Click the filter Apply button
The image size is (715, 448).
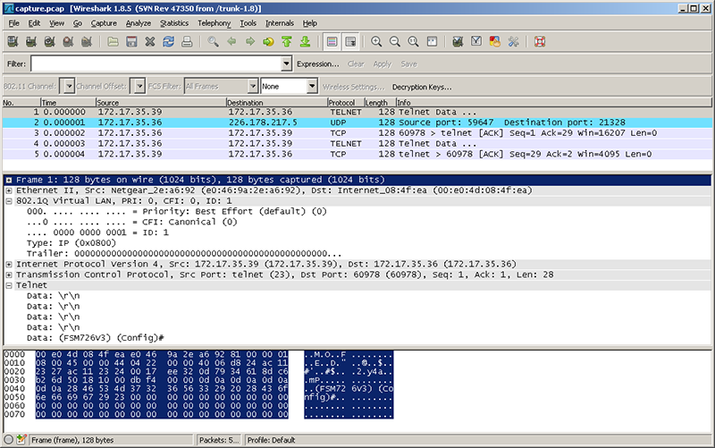tap(383, 63)
